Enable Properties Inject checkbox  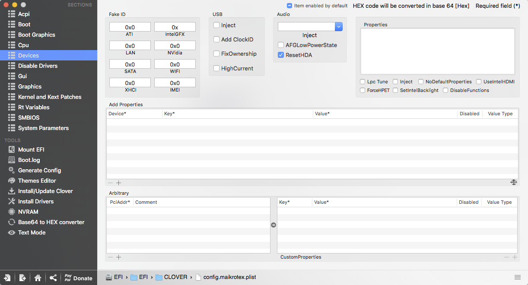[395, 82]
